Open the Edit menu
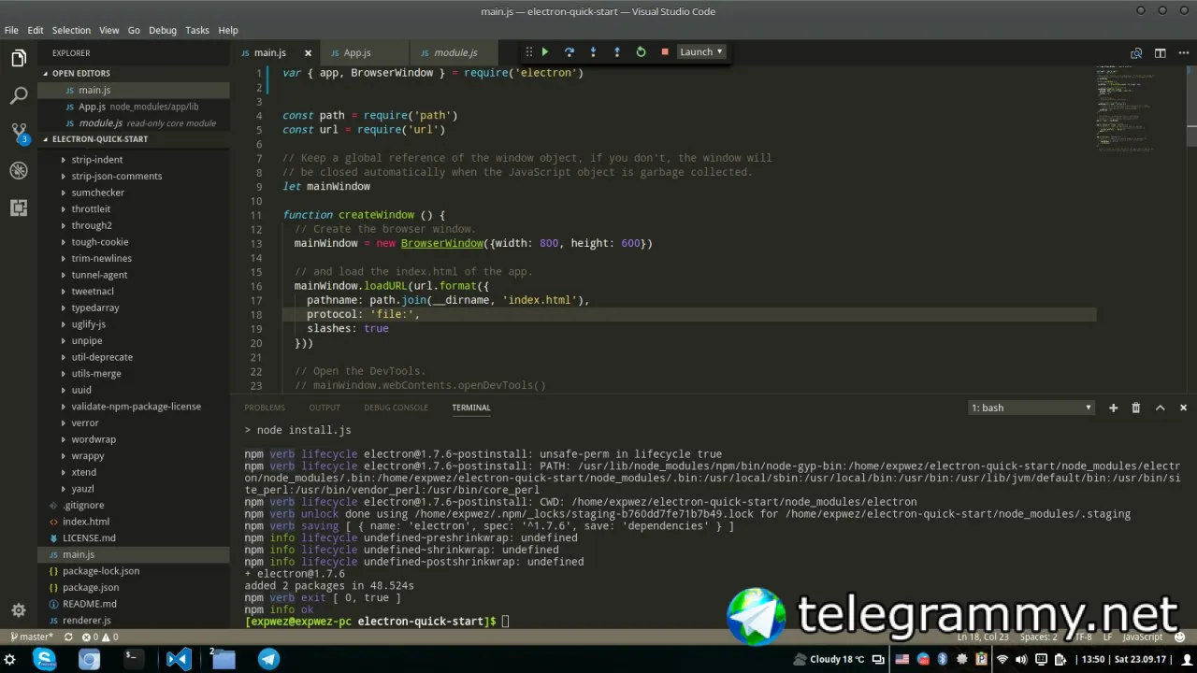 (36, 30)
